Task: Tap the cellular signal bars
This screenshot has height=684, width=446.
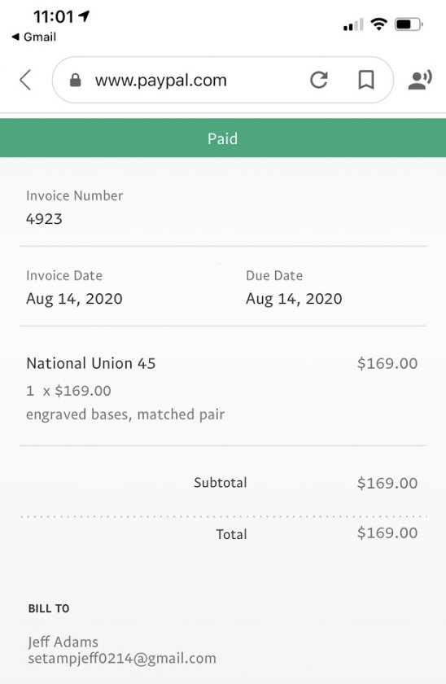Action: pos(353,25)
